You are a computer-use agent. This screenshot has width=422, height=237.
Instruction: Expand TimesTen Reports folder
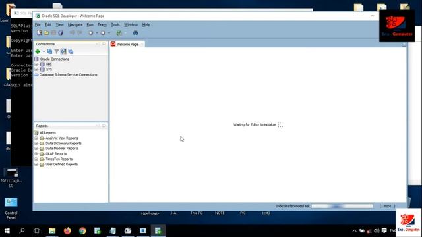pos(36,159)
